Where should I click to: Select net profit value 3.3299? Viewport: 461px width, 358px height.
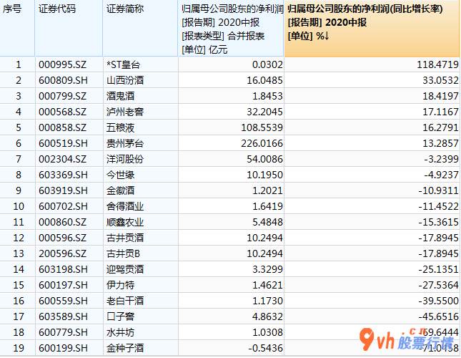click(267, 270)
